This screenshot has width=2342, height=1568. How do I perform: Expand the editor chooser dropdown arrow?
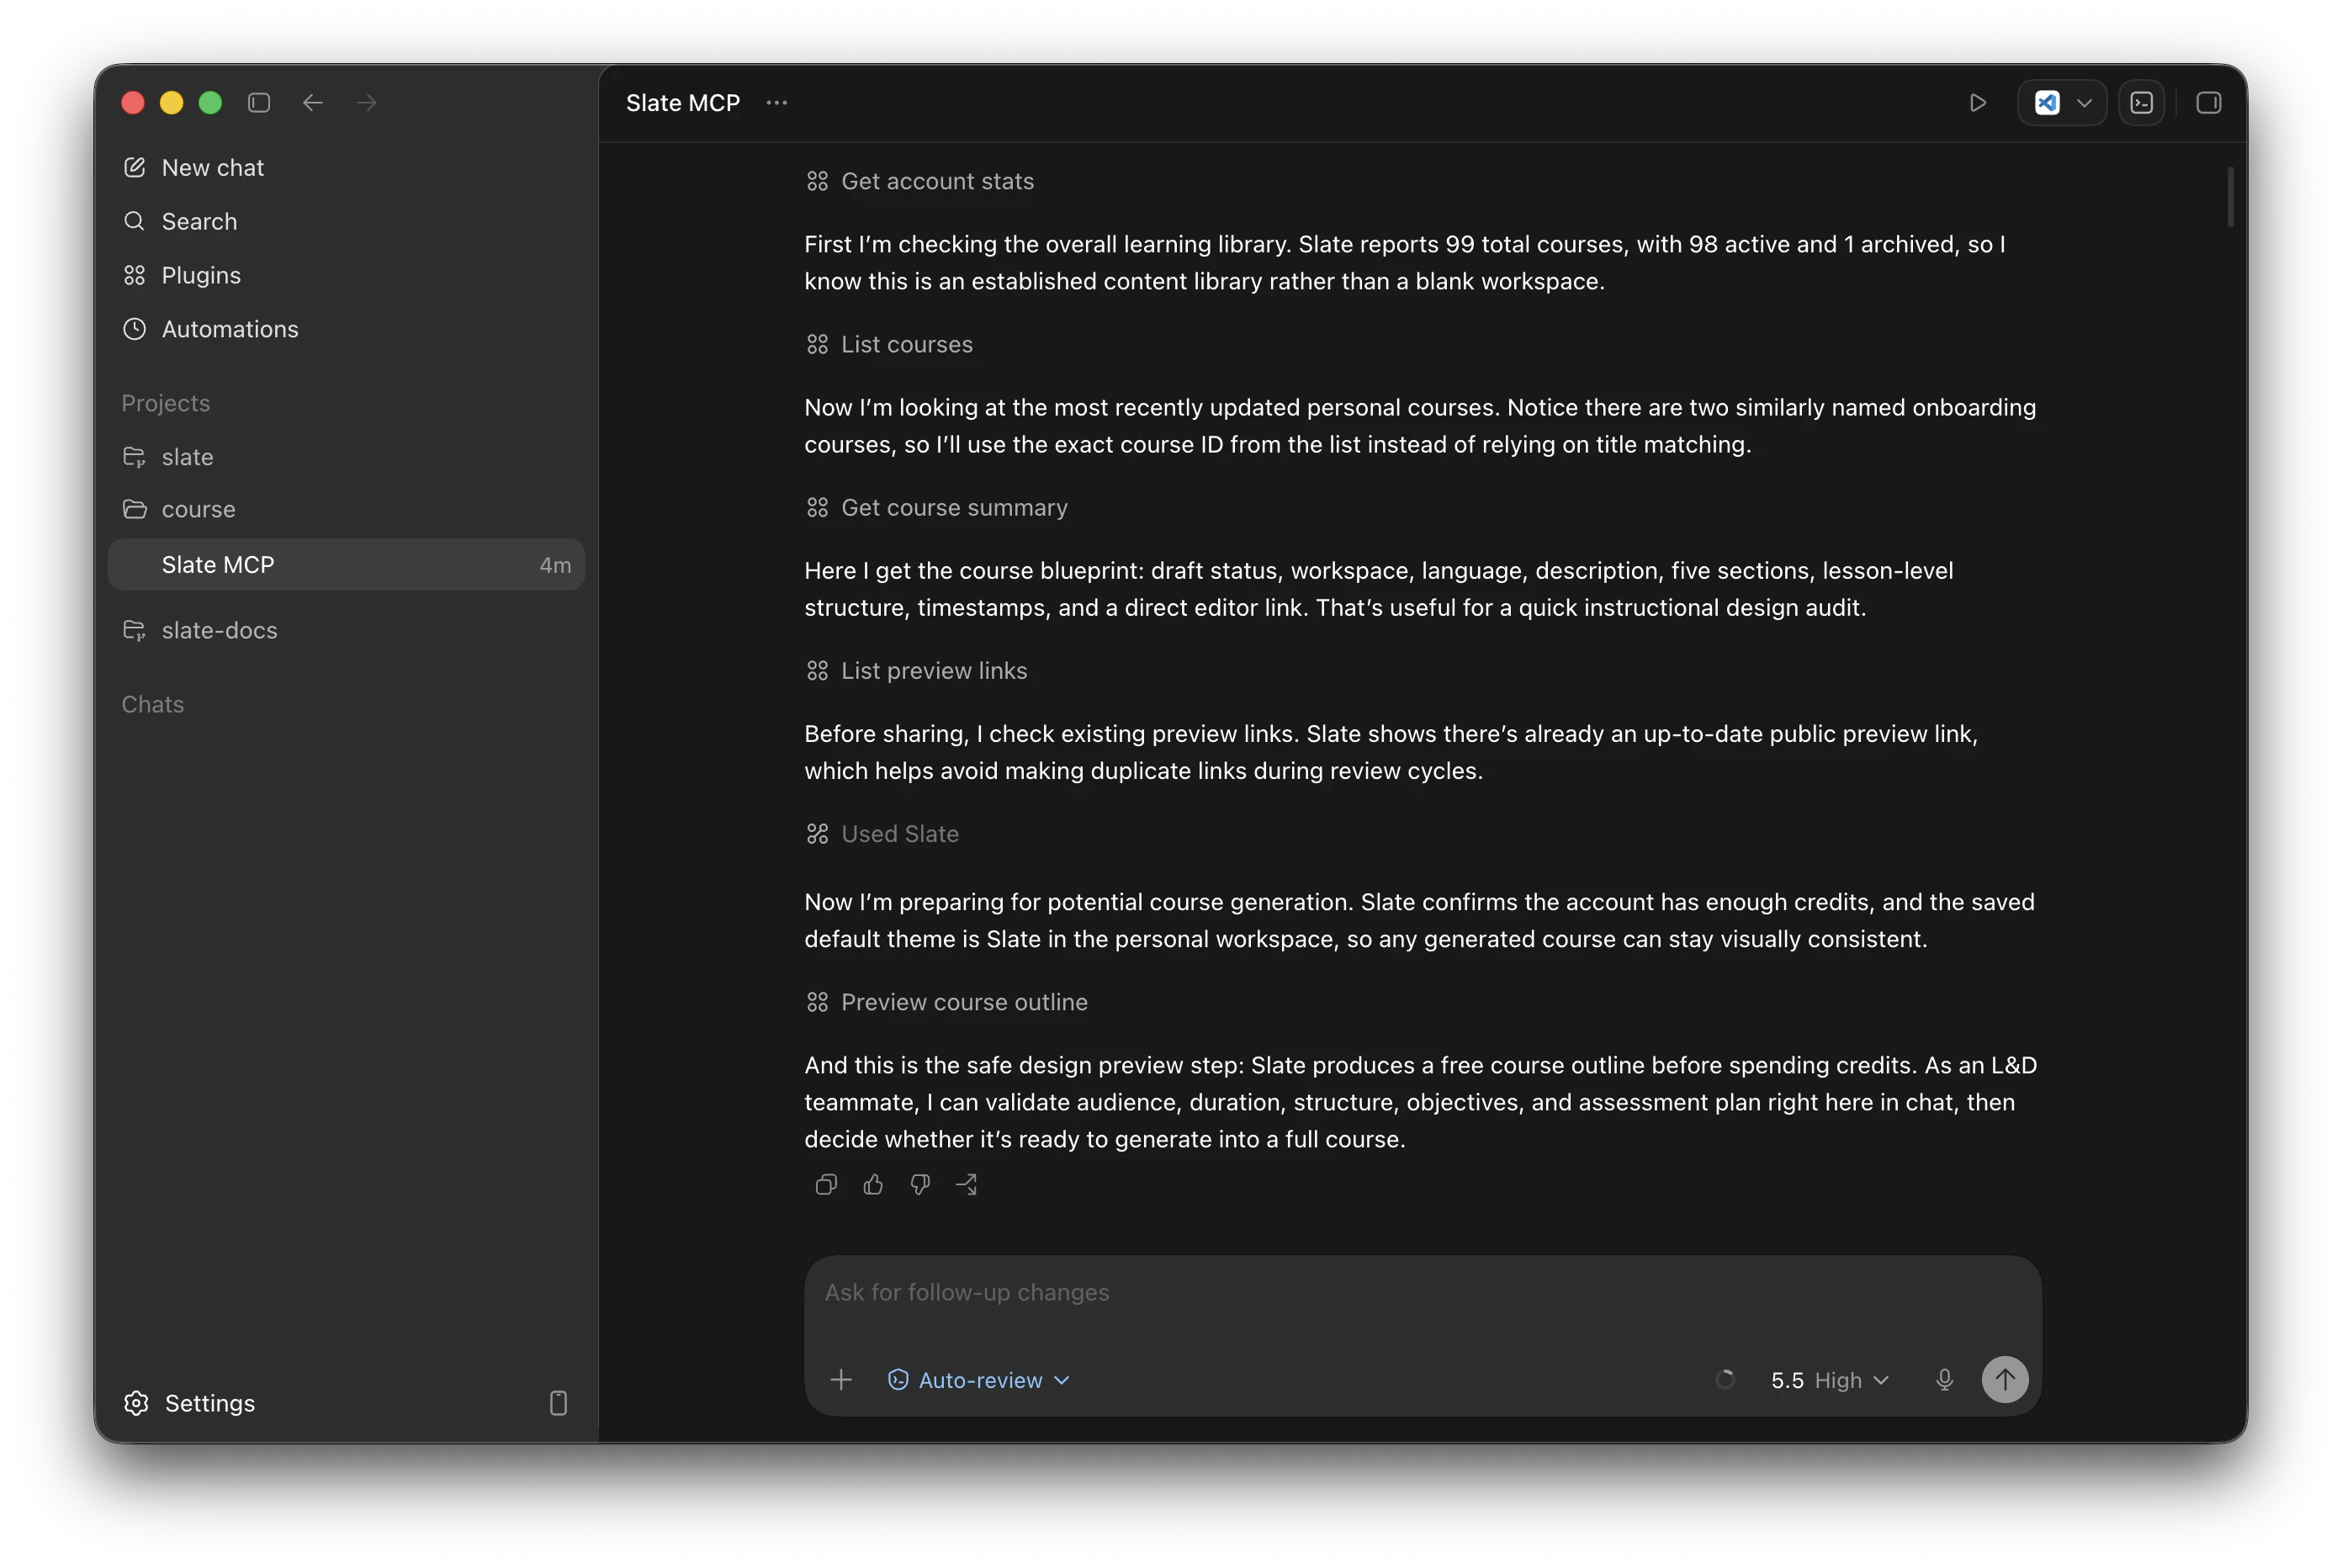[x=2084, y=103]
